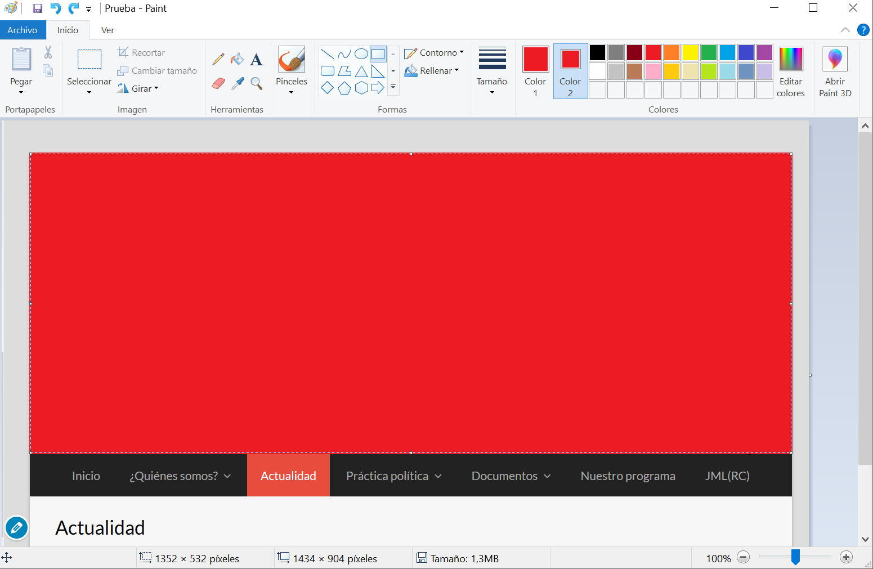
Task: Select the Text tool
Action: click(256, 59)
